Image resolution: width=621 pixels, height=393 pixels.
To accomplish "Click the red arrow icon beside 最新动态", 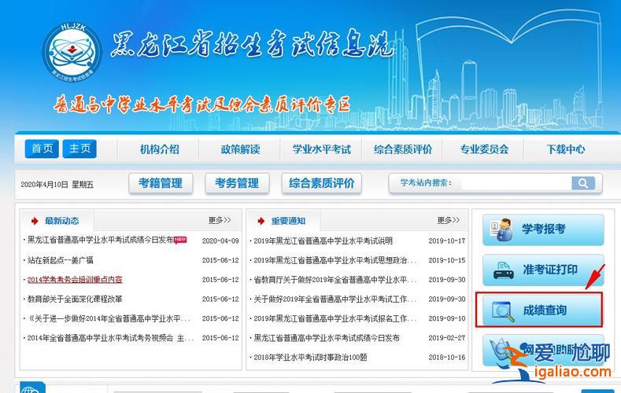I will point(35,221).
